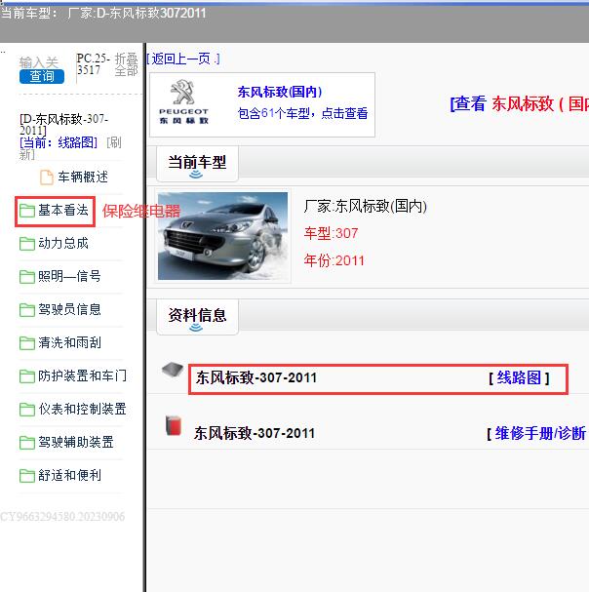Click the Peugeot 307 car thumbnail

point(222,236)
